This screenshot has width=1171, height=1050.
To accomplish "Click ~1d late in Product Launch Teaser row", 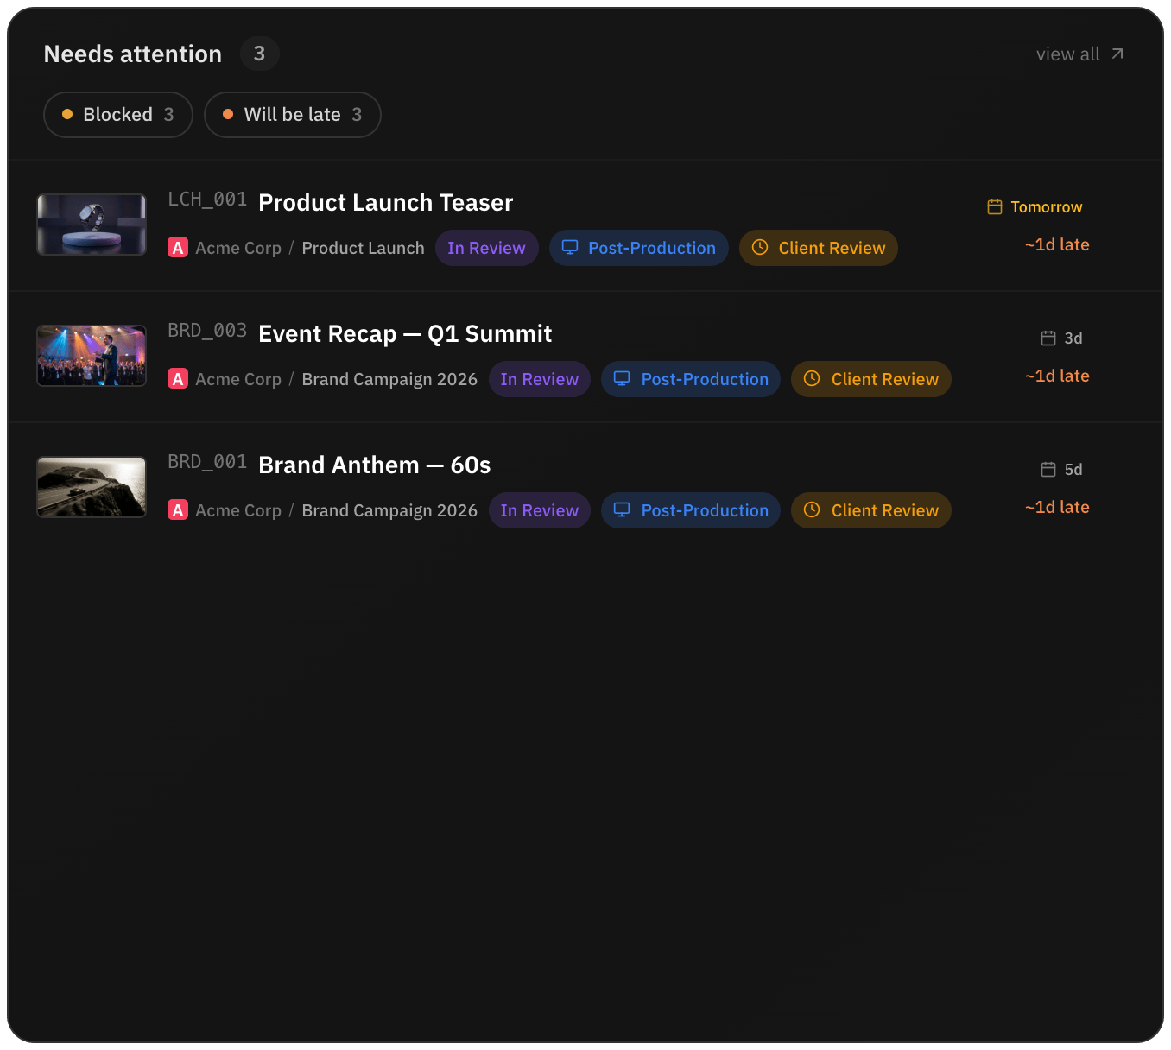I will 1057,244.
